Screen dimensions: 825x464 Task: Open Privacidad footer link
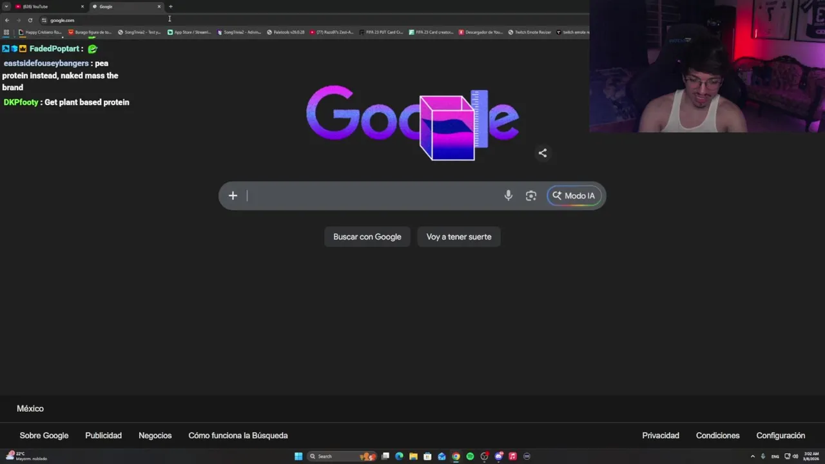tap(661, 436)
